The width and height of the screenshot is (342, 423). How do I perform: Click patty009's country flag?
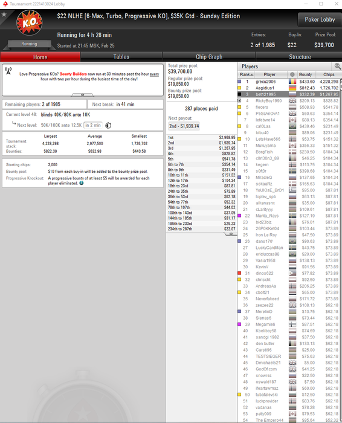coord(292,414)
